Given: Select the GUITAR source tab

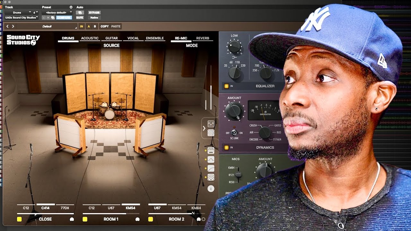Looking at the screenshot, I should click(x=111, y=38).
